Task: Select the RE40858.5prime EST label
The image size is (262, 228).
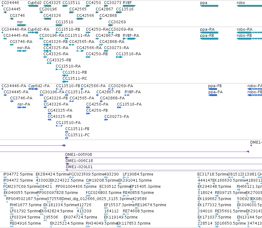Action: point(138,193)
